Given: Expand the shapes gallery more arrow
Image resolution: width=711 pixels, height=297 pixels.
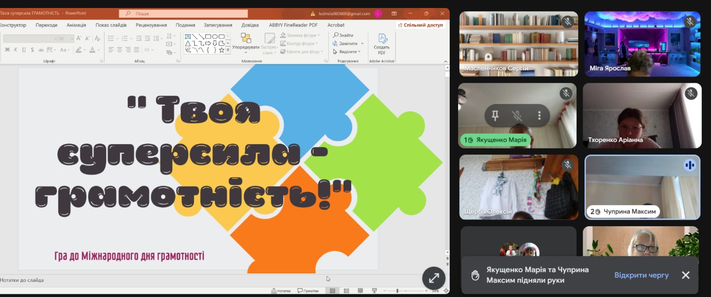Looking at the screenshot, I should tap(228, 50).
